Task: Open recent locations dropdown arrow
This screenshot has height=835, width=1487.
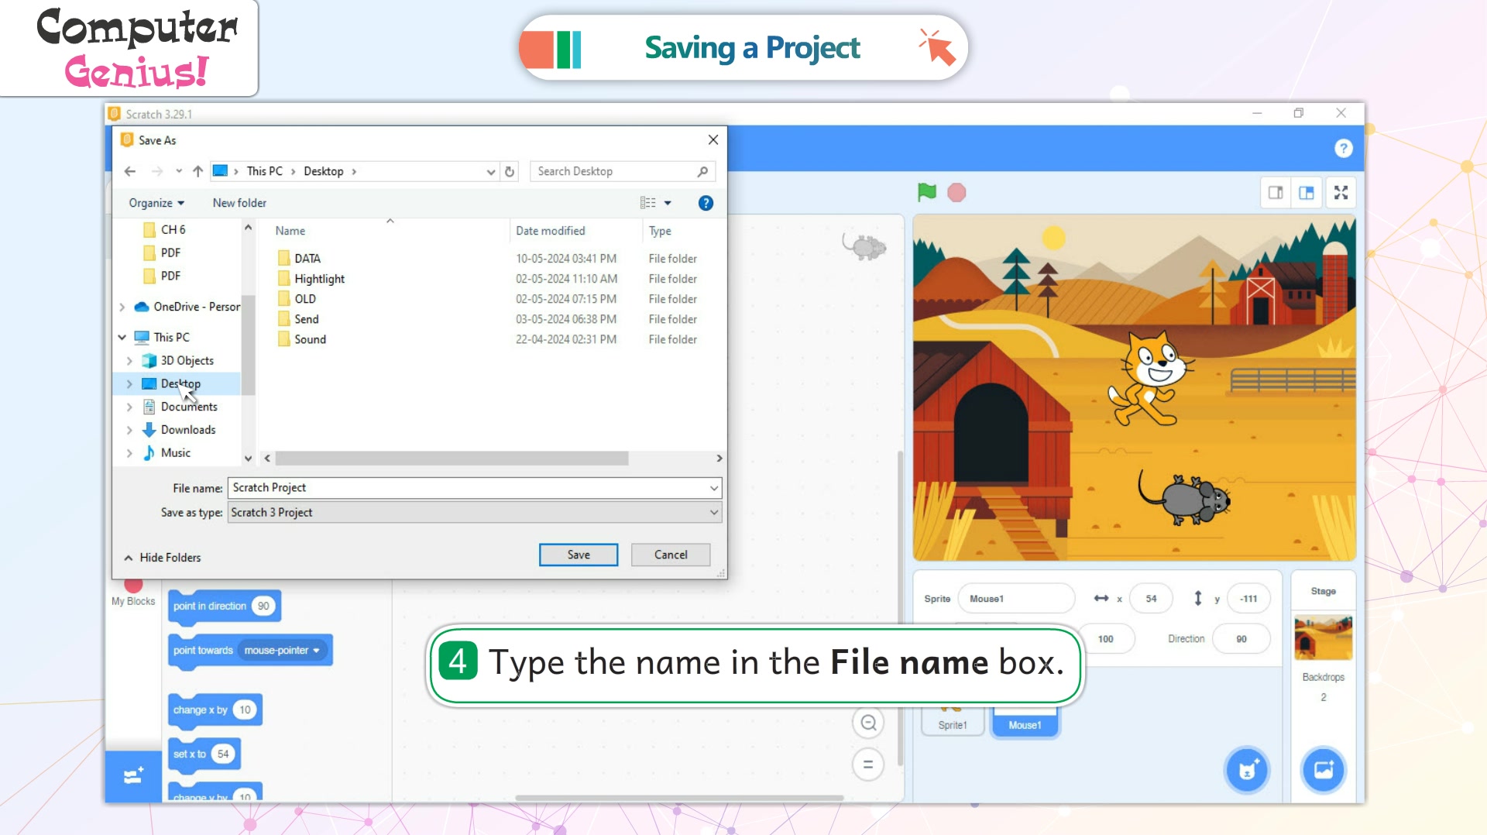Action: (179, 171)
